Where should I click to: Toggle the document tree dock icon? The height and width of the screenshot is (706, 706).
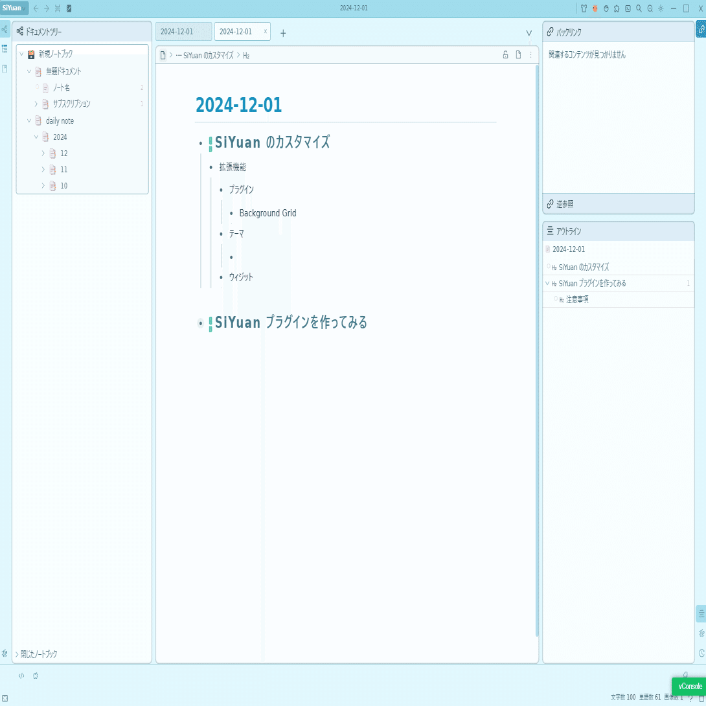(x=5, y=30)
